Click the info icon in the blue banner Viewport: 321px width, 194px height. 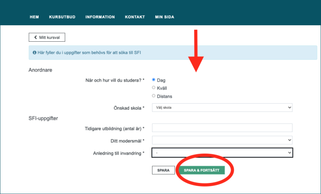[34, 53]
